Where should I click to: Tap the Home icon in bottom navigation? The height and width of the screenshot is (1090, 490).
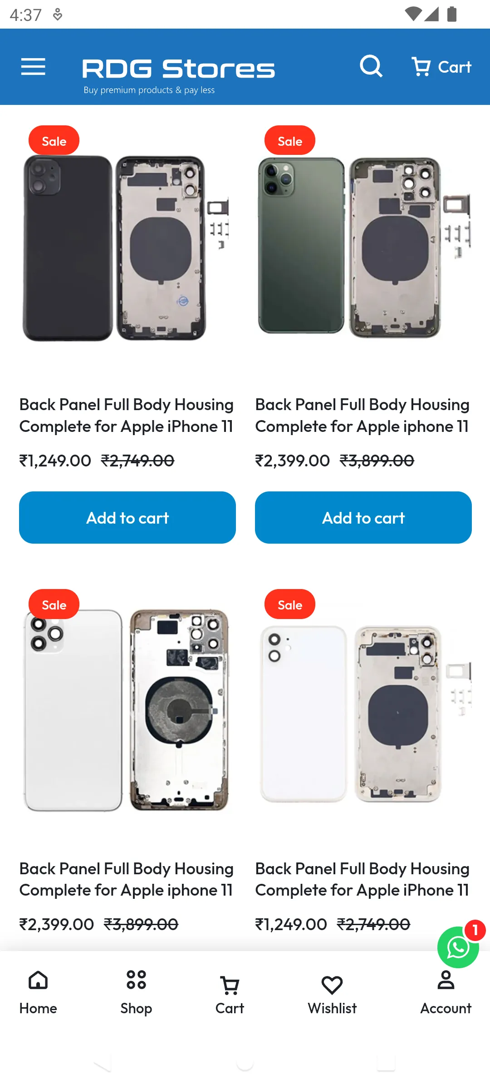(x=38, y=995)
